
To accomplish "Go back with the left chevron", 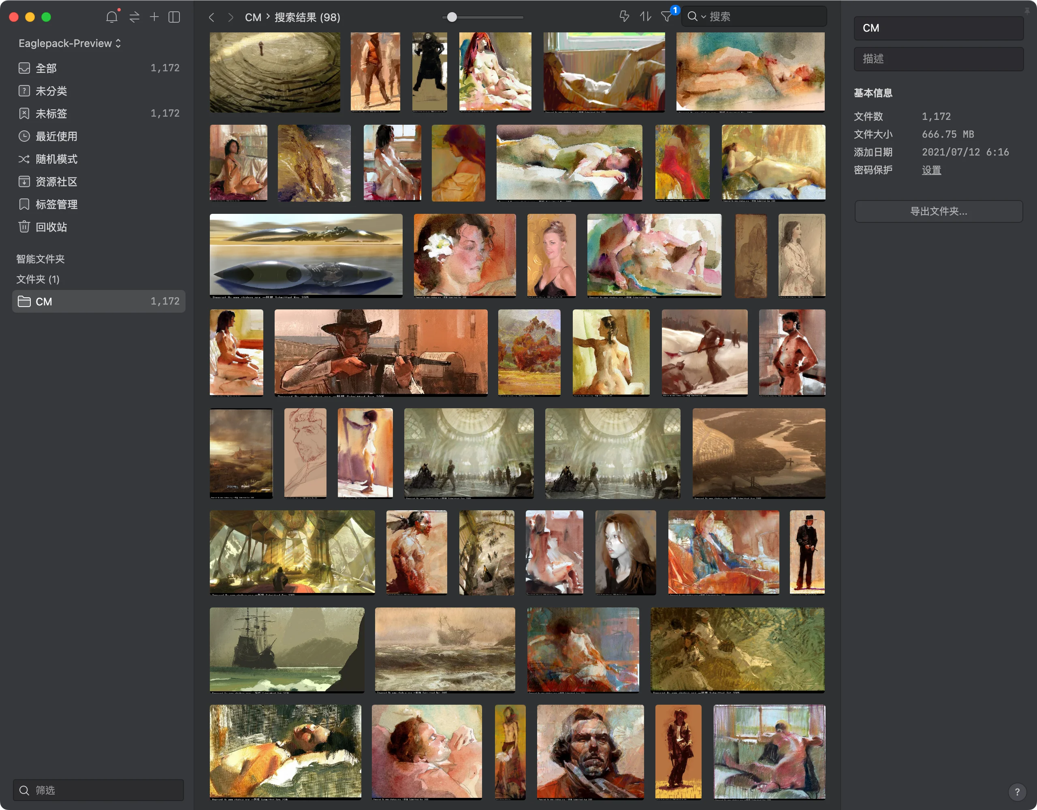I will coord(212,17).
